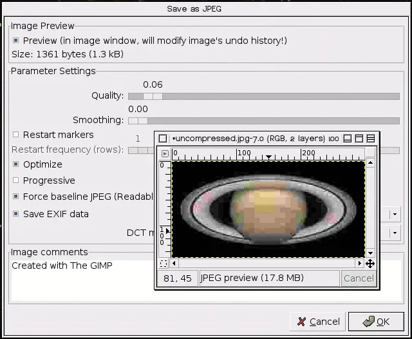Click the vertical scrollbar up arrow
This screenshot has height=339, width=412.
coord(371,163)
